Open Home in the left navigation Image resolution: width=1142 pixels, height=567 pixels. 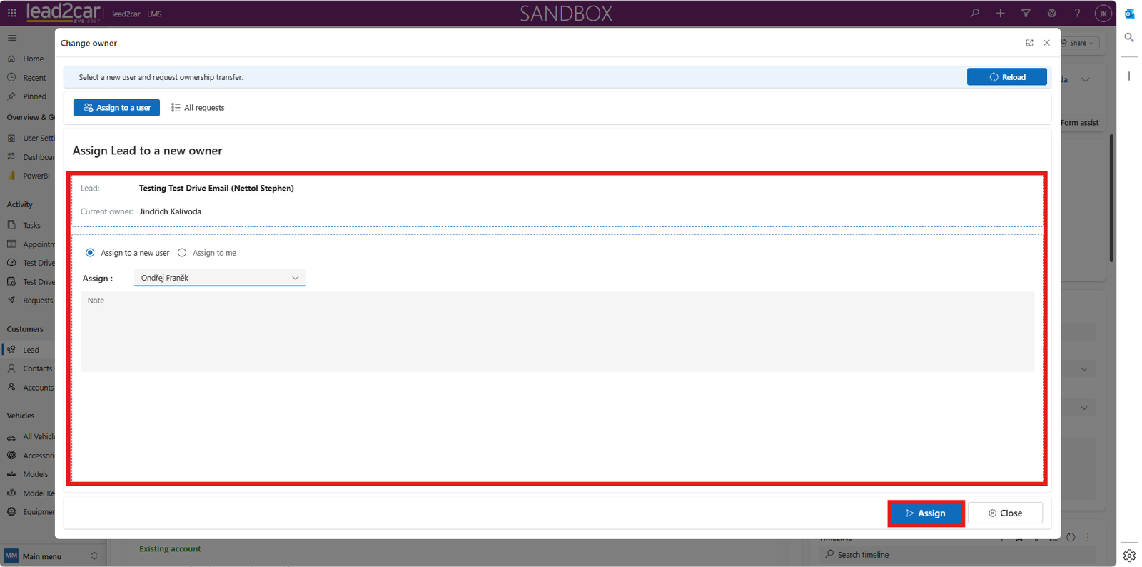33,59
